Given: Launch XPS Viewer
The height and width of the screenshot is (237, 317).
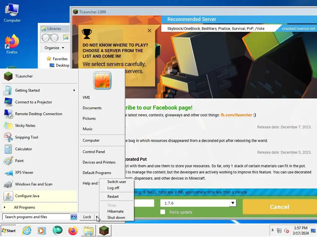Looking at the screenshot, I should (x=40, y=172).
